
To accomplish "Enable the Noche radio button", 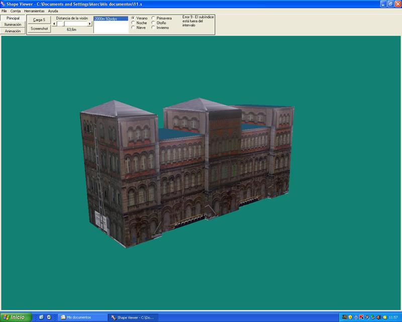I will click(133, 23).
